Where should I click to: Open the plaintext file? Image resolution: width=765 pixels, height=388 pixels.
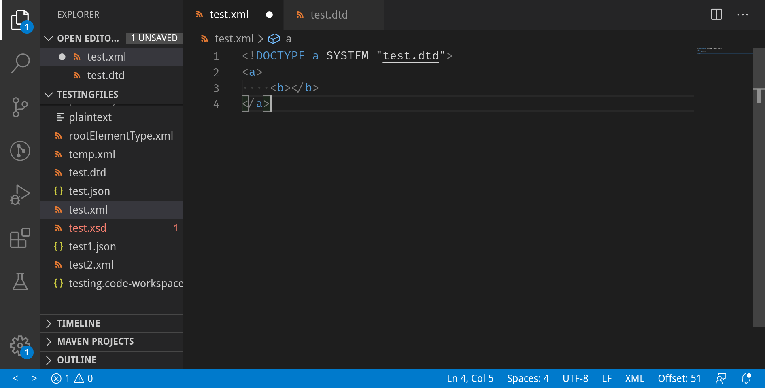[112, 117]
